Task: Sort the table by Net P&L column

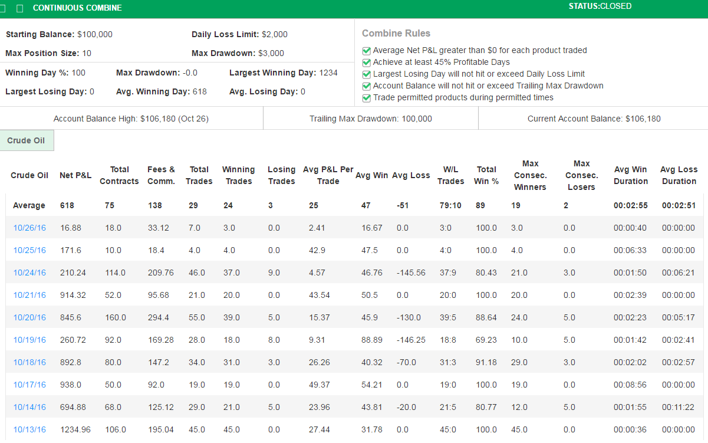Action: (x=75, y=175)
